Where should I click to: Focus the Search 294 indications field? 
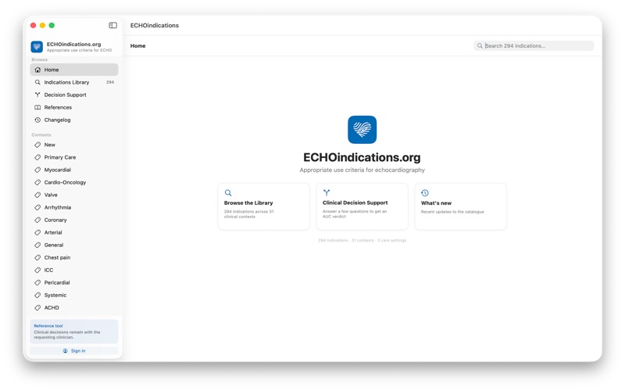click(x=534, y=46)
